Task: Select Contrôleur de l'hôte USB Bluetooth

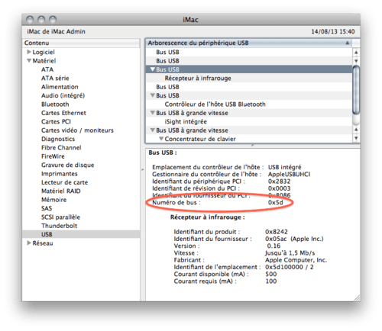Action: (x=215, y=104)
